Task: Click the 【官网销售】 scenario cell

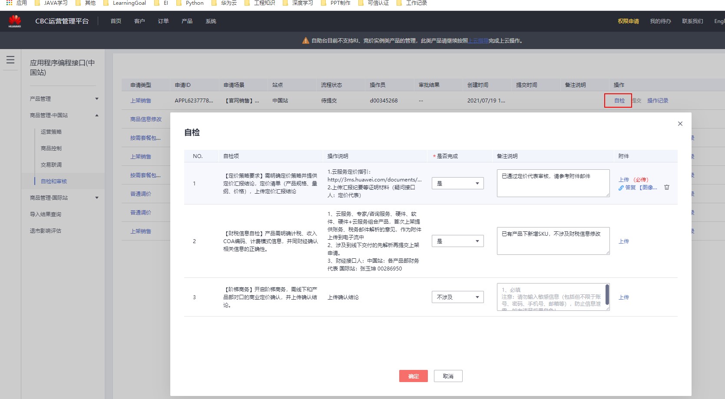Action: pos(242,101)
